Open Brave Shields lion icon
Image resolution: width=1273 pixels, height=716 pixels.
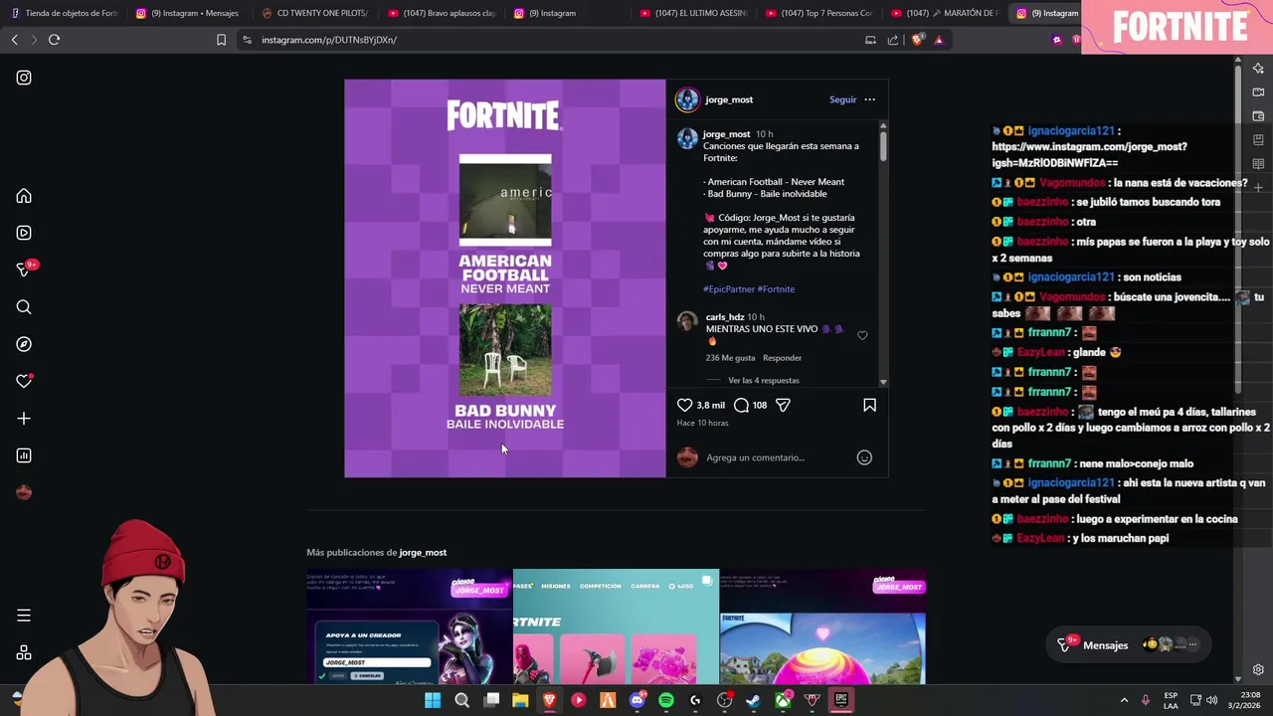pyautogui.click(x=917, y=40)
